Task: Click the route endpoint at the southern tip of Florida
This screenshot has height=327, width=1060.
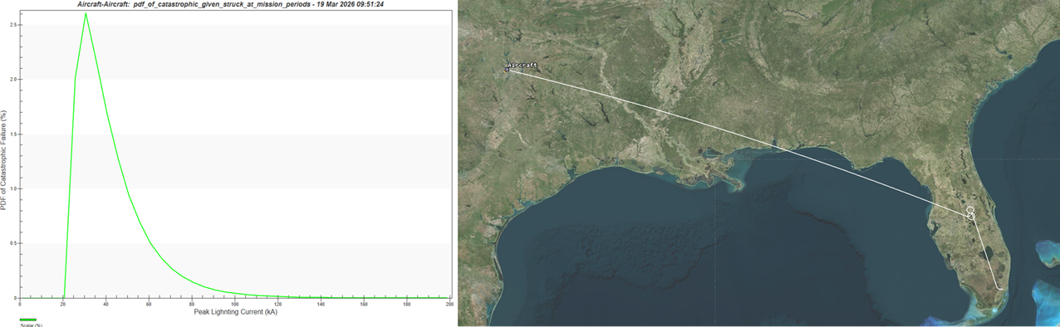Action: [1000, 289]
